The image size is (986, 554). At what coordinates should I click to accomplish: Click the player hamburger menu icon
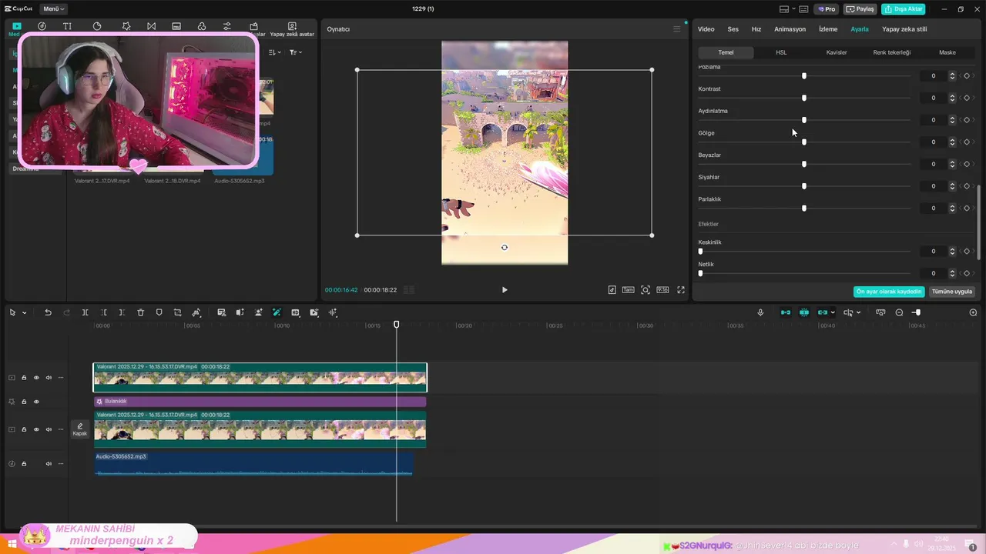677,29
